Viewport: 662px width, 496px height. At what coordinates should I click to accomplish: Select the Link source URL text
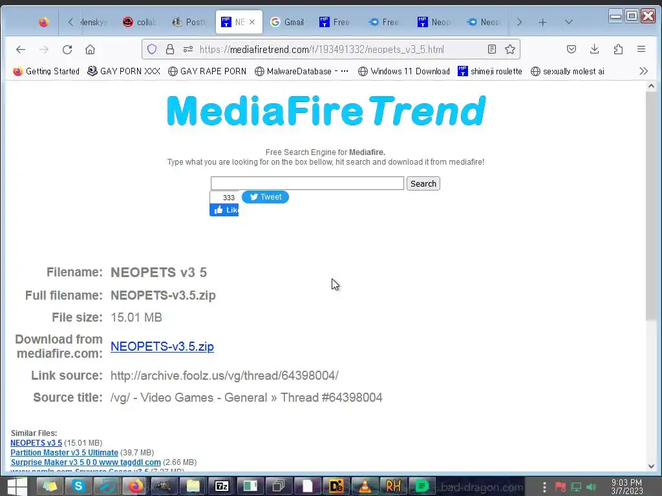(x=224, y=375)
